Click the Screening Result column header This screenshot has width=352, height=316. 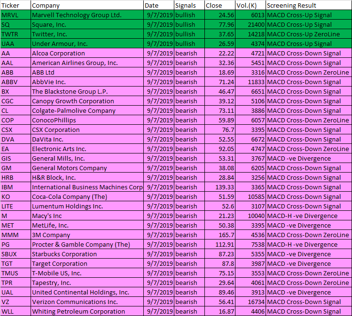(x=309, y=5)
